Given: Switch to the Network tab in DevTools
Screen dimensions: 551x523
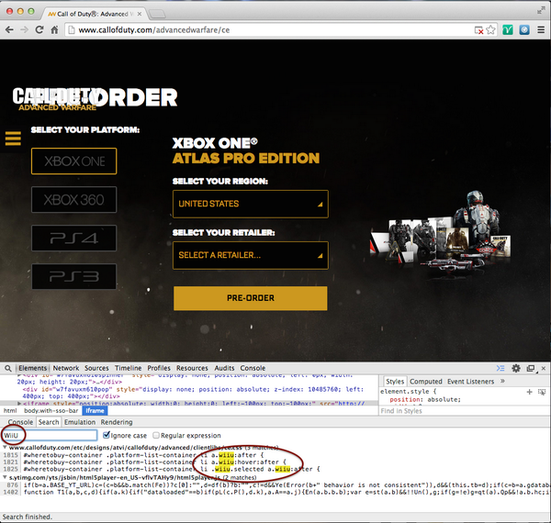Looking at the screenshot, I should point(65,368).
